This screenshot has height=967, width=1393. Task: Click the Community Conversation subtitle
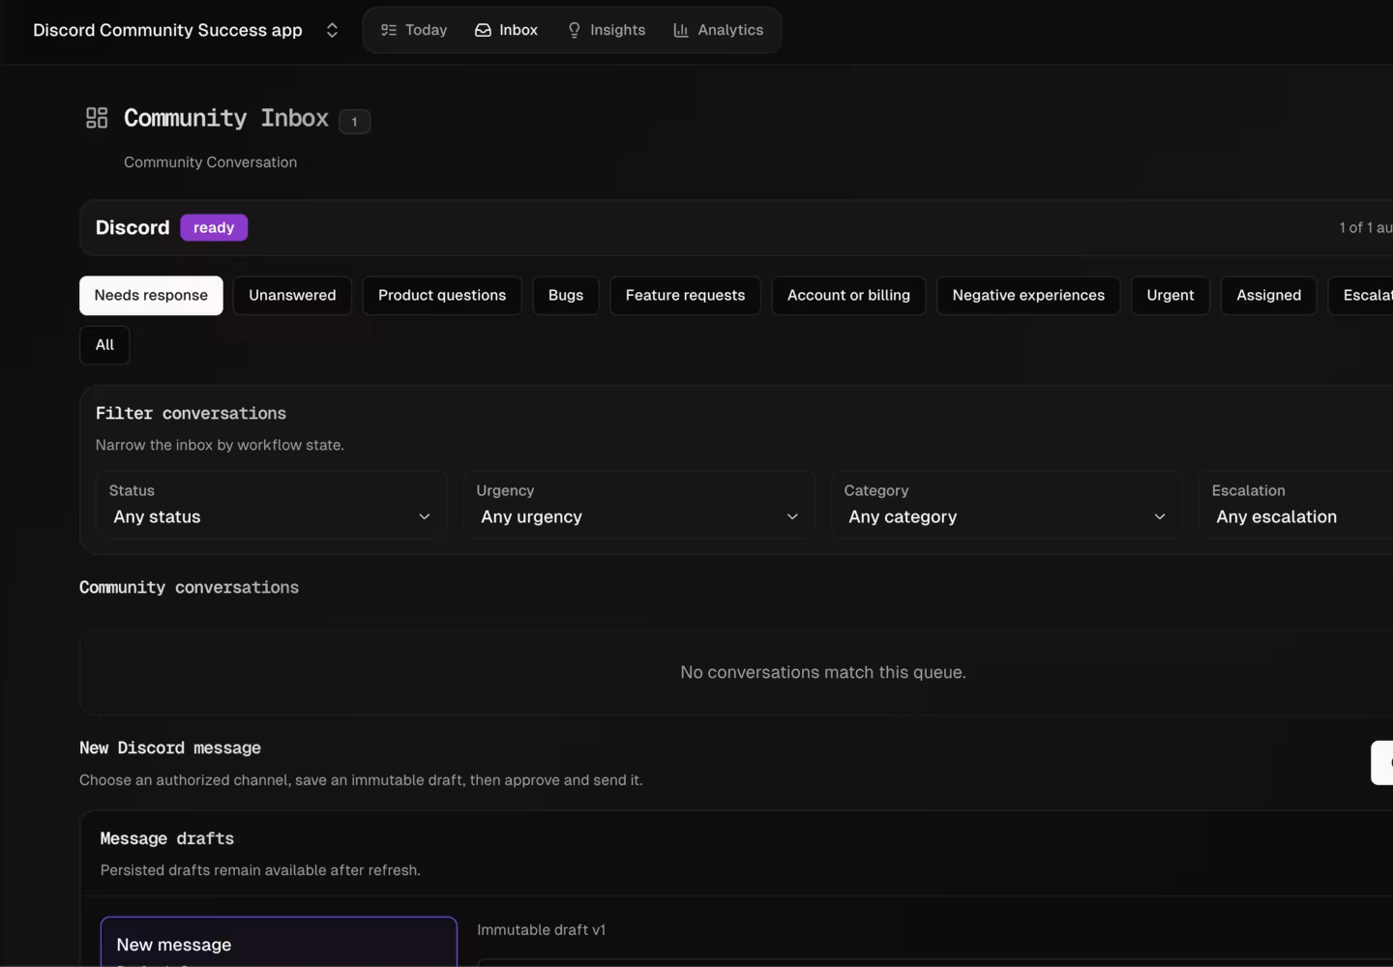(210, 162)
